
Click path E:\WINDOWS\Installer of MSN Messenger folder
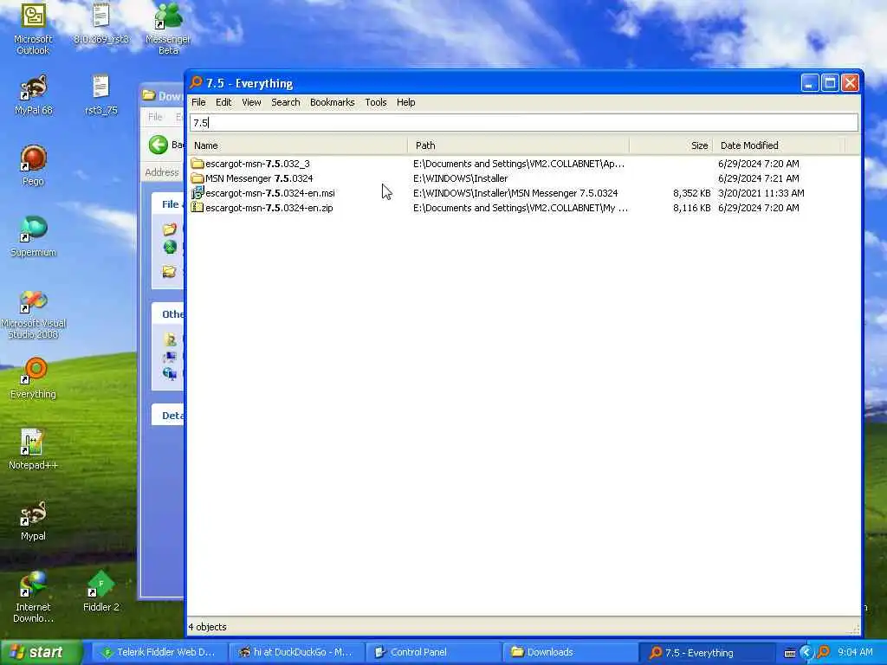point(461,178)
